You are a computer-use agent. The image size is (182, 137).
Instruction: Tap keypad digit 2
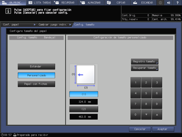(x=146, y=82)
